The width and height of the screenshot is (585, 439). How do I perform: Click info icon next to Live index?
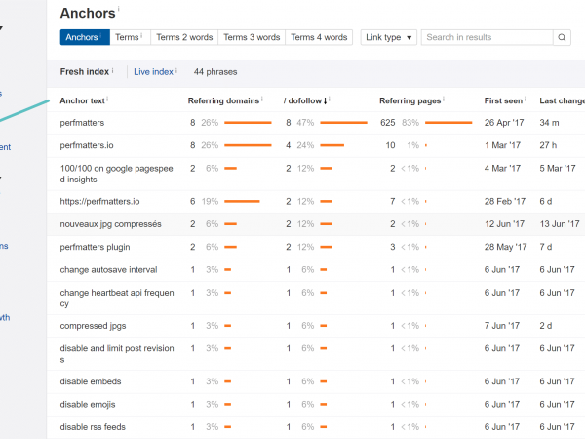177,71
